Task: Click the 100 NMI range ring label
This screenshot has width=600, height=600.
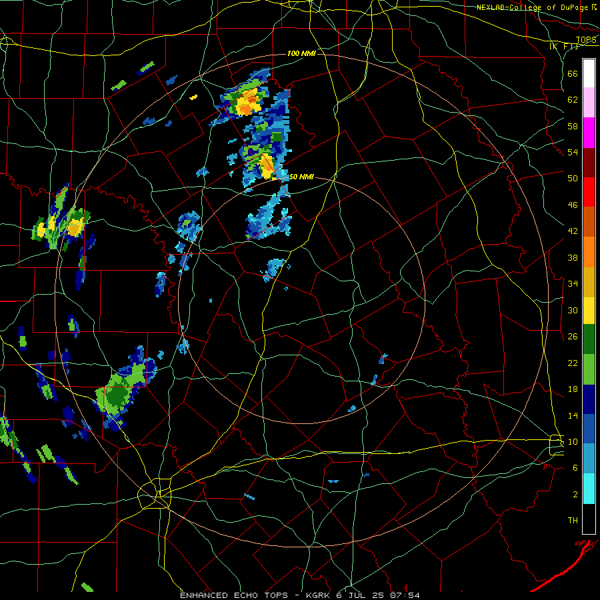Action: point(301,53)
